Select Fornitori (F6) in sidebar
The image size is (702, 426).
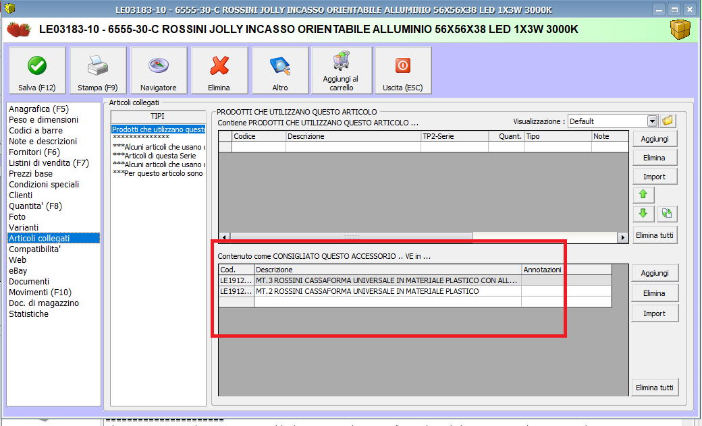point(34,152)
